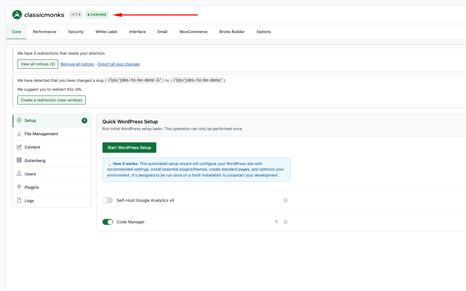The width and height of the screenshot is (466, 291).
Task: Click the Content edit pencil icon
Action: pyautogui.click(x=19, y=147)
